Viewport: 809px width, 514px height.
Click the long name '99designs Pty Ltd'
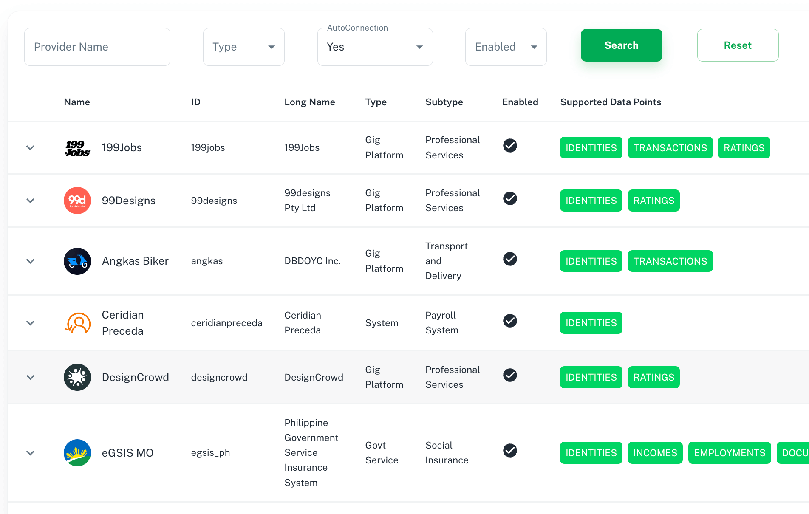(x=307, y=201)
